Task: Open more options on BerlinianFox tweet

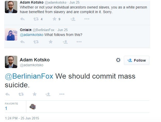Action: coord(79,42)
